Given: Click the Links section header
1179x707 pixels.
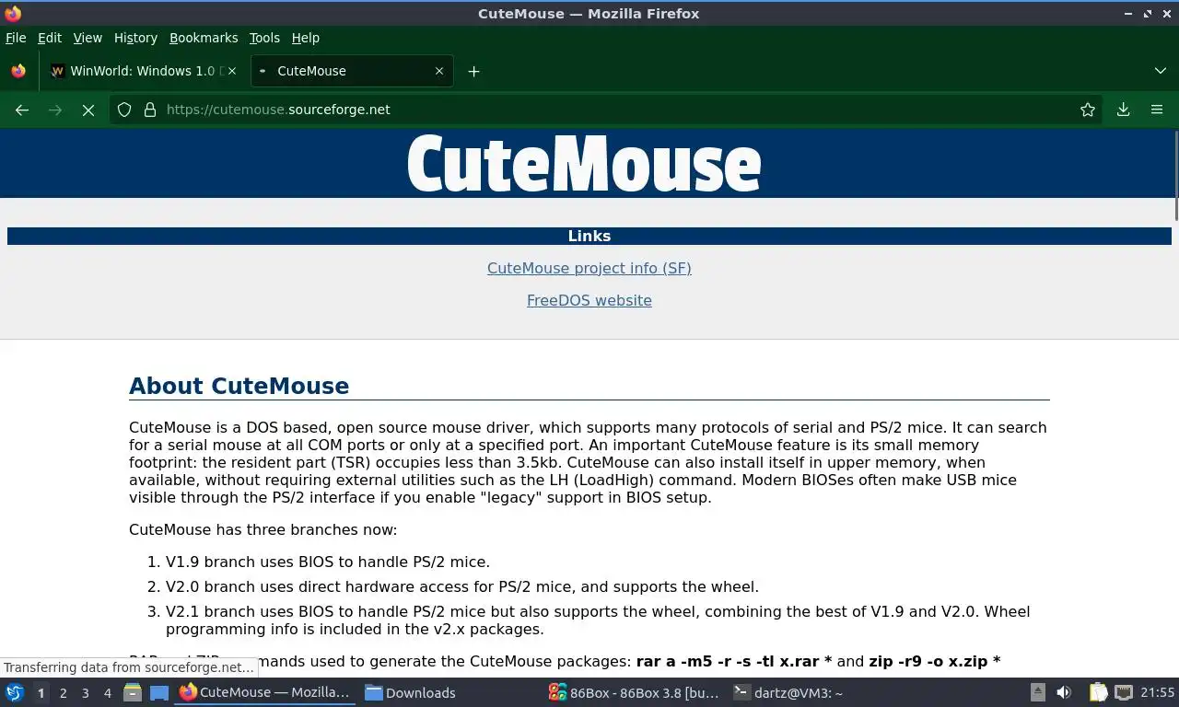Looking at the screenshot, I should tap(589, 236).
